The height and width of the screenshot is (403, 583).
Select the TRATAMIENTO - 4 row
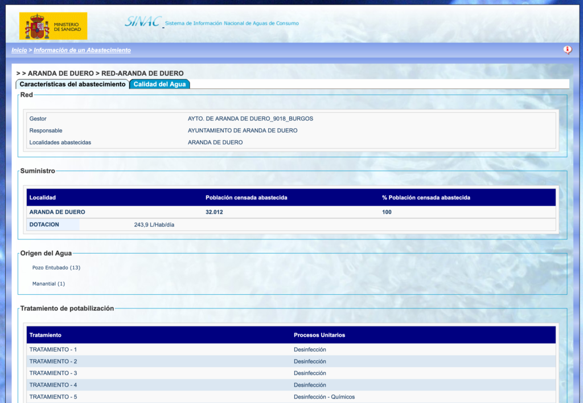tap(291, 385)
